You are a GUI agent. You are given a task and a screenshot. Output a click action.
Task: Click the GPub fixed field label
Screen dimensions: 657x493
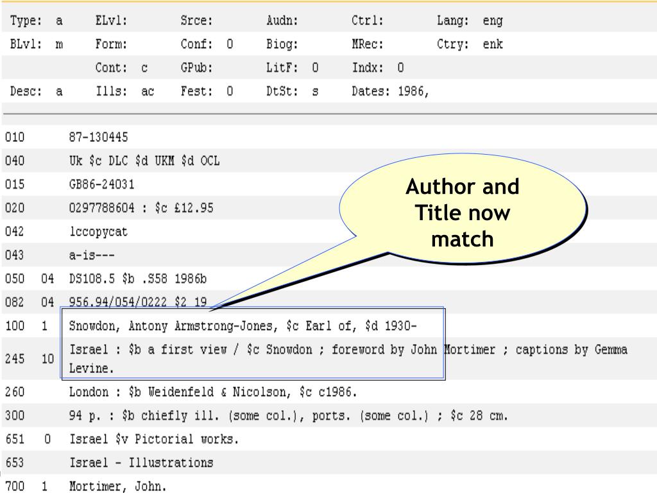(x=196, y=67)
